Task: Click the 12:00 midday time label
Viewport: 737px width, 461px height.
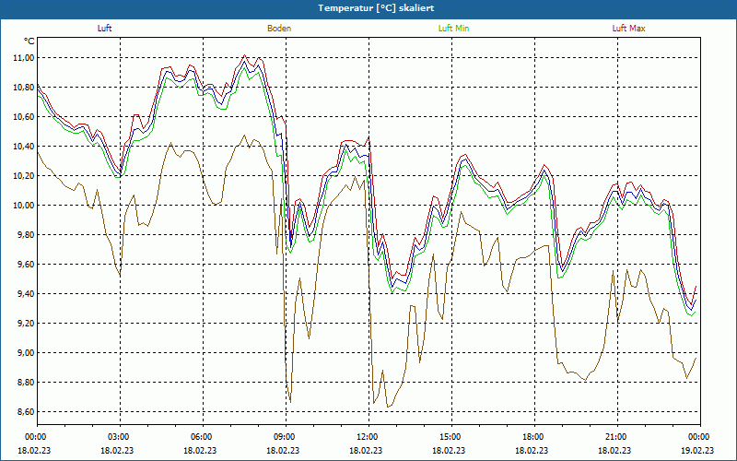Action: click(367, 437)
